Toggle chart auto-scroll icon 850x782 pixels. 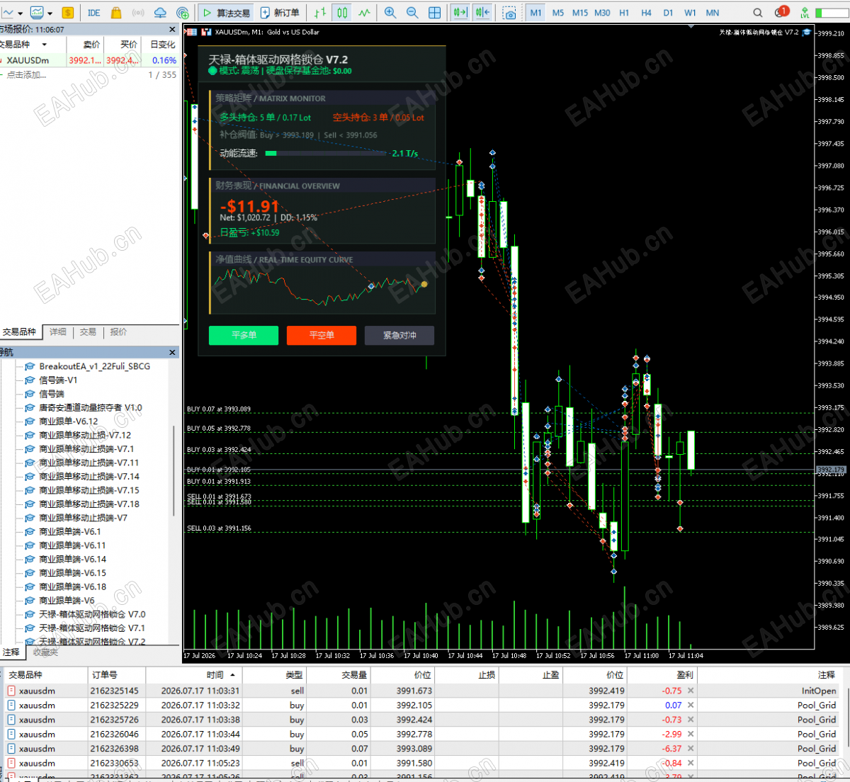tap(460, 13)
